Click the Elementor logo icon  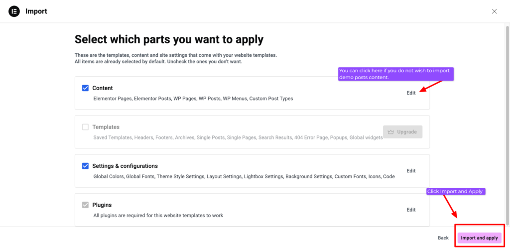tap(14, 11)
